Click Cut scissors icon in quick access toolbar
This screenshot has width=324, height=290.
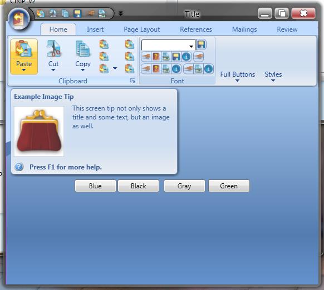53,14
